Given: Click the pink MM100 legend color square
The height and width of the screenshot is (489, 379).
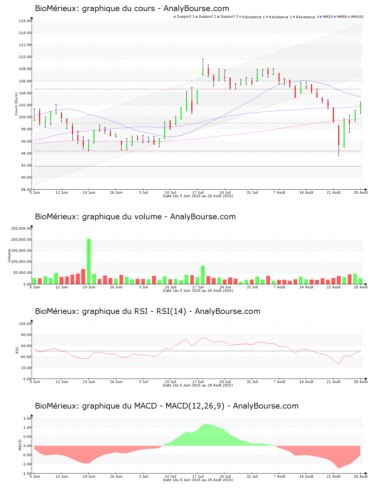Looking at the screenshot, I should [349, 17].
